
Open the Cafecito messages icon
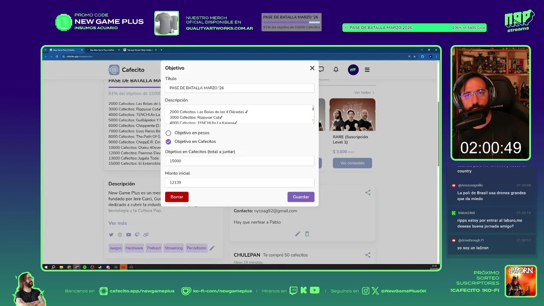click(321, 70)
